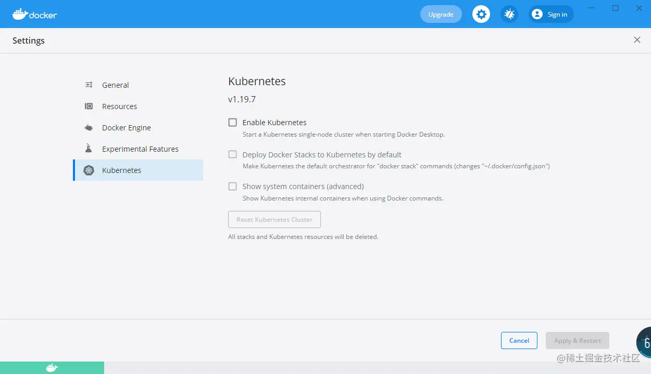Click the Kubernetes page heading
This screenshot has height=374, width=651.
coord(257,82)
